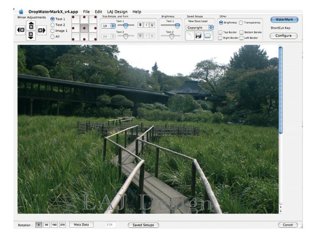Click the save setup floppy disk icon
Image resolution: width=316 pixels, height=237 pixels.
pyautogui.click(x=199, y=36)
